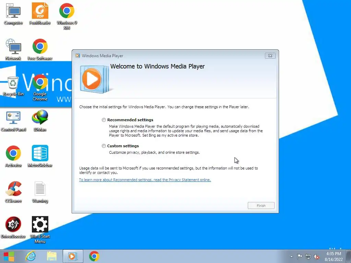Open MetroSidebar desktop shortcut
This screenshot has height=263, width=351.
[40, 156]
